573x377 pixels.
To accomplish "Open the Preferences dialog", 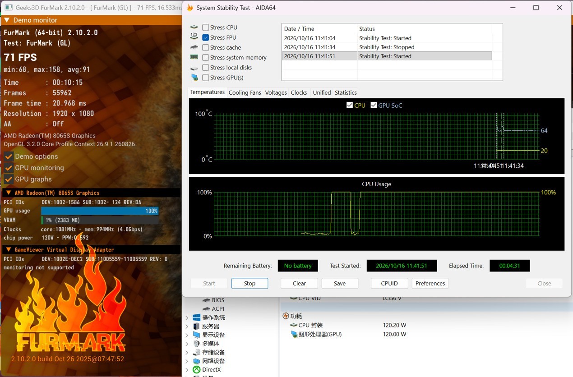I will pos(430,283).
